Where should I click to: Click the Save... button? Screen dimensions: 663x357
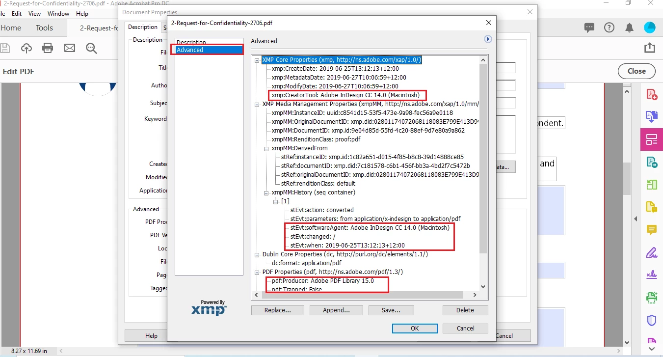391,310
